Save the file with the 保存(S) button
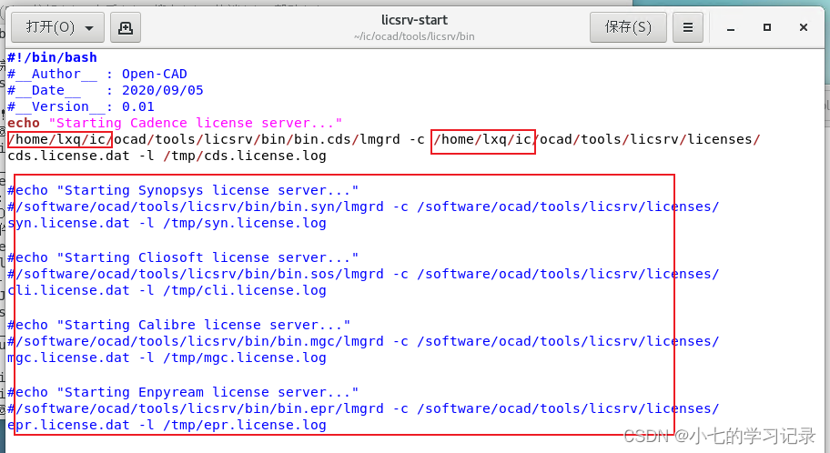 (x=628, y=27)
